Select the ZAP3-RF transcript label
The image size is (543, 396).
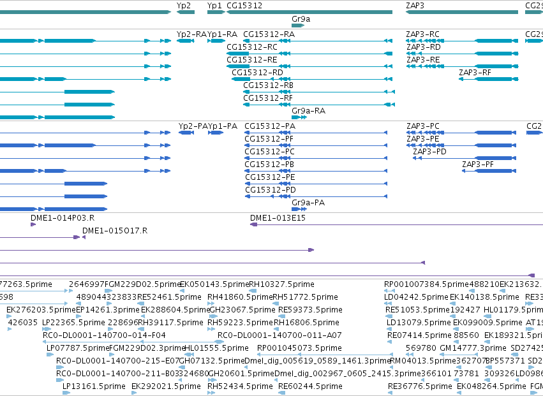coord(475,72)
